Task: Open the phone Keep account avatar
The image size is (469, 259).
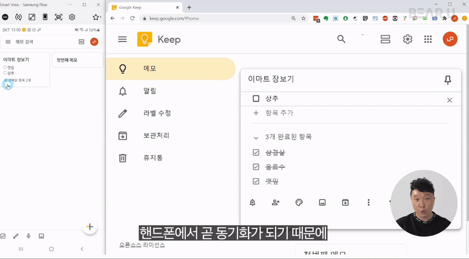Action: (x=94, y=42)
